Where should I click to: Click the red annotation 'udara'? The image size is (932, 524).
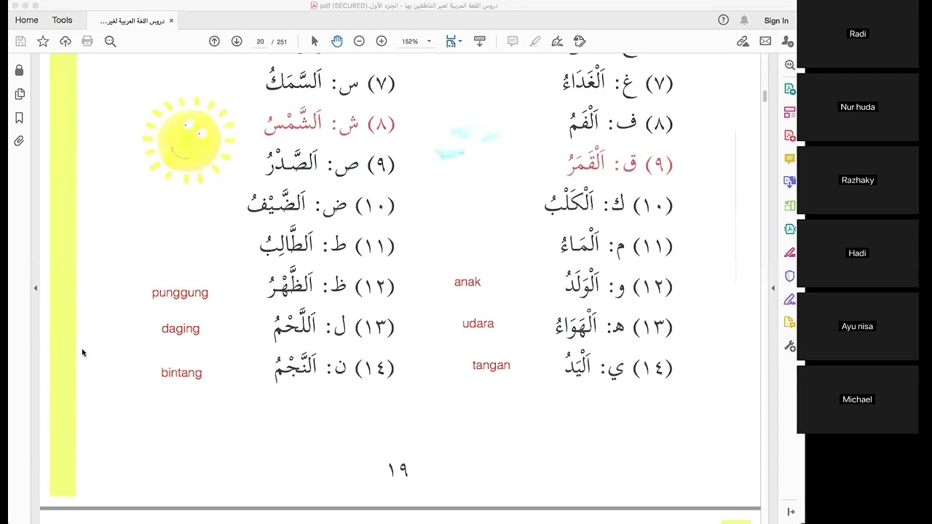478,323
